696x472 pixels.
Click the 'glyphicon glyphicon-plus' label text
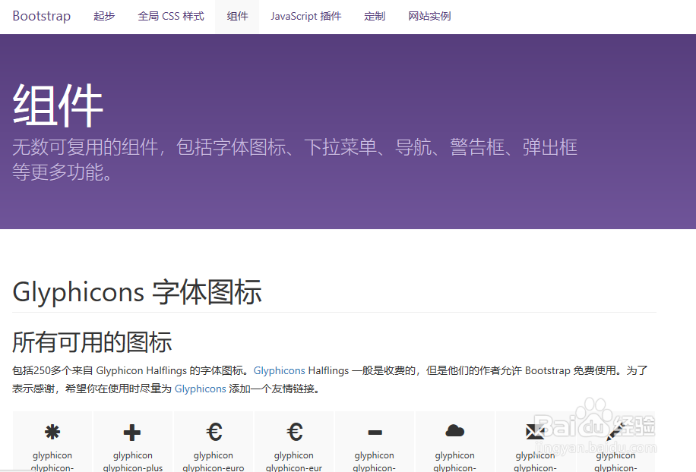click(133, 461)
